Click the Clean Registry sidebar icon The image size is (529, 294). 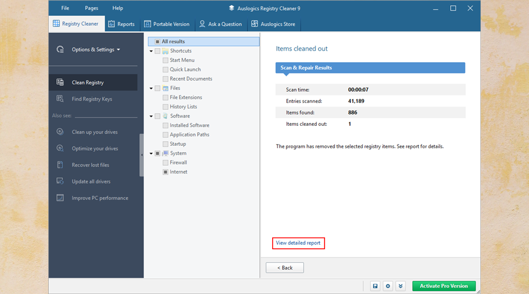[60, 82]
